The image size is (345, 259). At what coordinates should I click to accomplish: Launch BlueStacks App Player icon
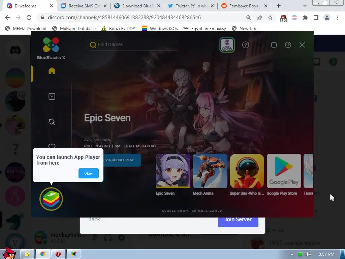pos(51,199)
